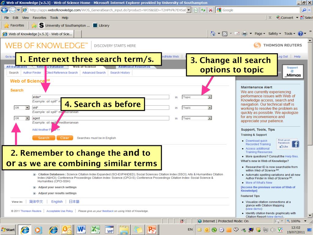Click in the aged search field

101,118
